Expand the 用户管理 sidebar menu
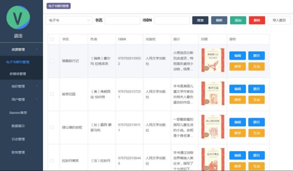This screenshot has width=293, height=171. pos(21,99)
